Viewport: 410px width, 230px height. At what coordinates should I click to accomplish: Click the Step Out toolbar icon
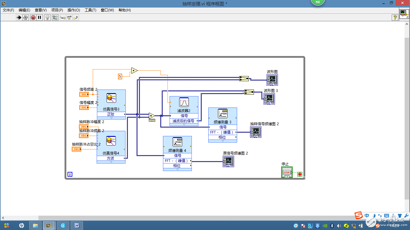point(75,18)
